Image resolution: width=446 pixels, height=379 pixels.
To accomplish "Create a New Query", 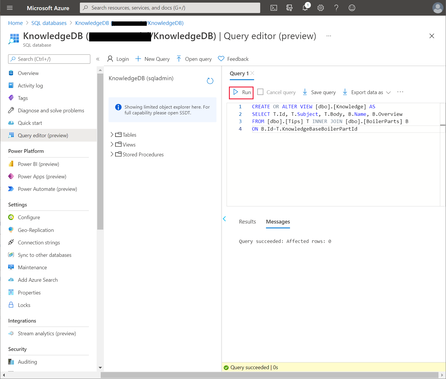I will [153, 59].
